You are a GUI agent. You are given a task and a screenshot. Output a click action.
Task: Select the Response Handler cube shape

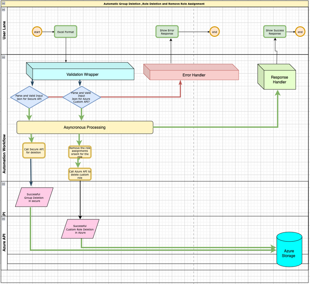(278, 78)
